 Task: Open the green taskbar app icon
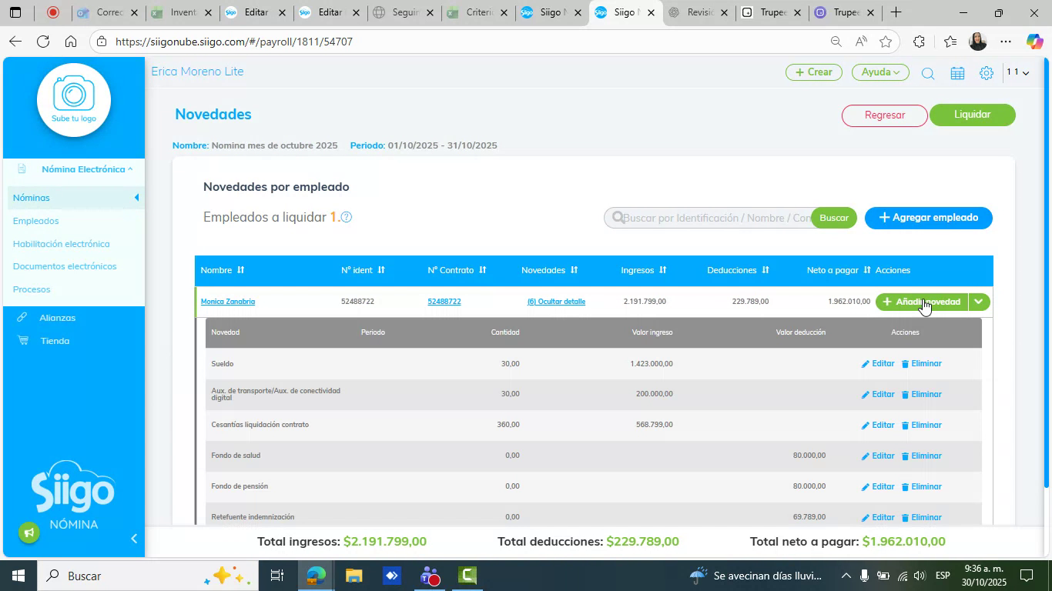(467, 576)
